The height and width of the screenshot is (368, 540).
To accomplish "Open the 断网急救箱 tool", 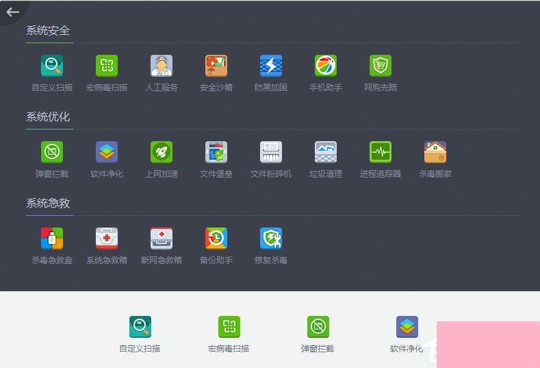I will tap(162, 238).
